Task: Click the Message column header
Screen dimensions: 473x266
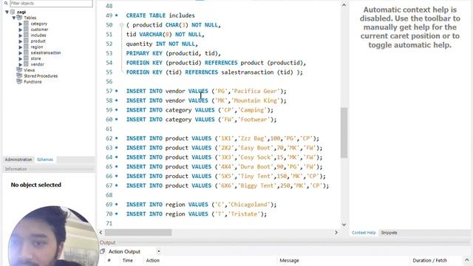Action: [x=289, y=261]
